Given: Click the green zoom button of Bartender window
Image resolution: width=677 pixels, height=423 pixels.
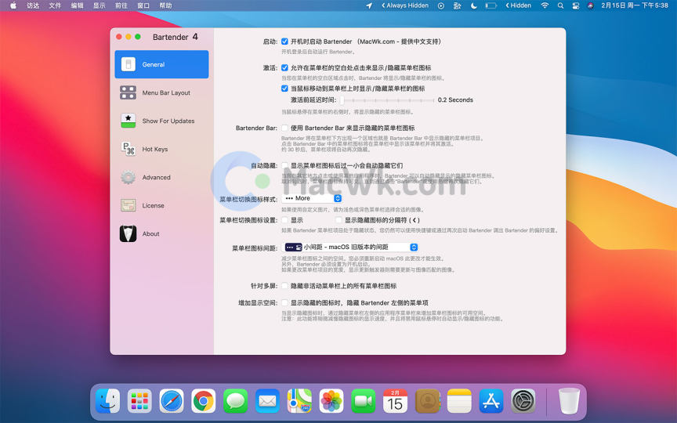Looking at the screenshot, I should click(138, 37).
